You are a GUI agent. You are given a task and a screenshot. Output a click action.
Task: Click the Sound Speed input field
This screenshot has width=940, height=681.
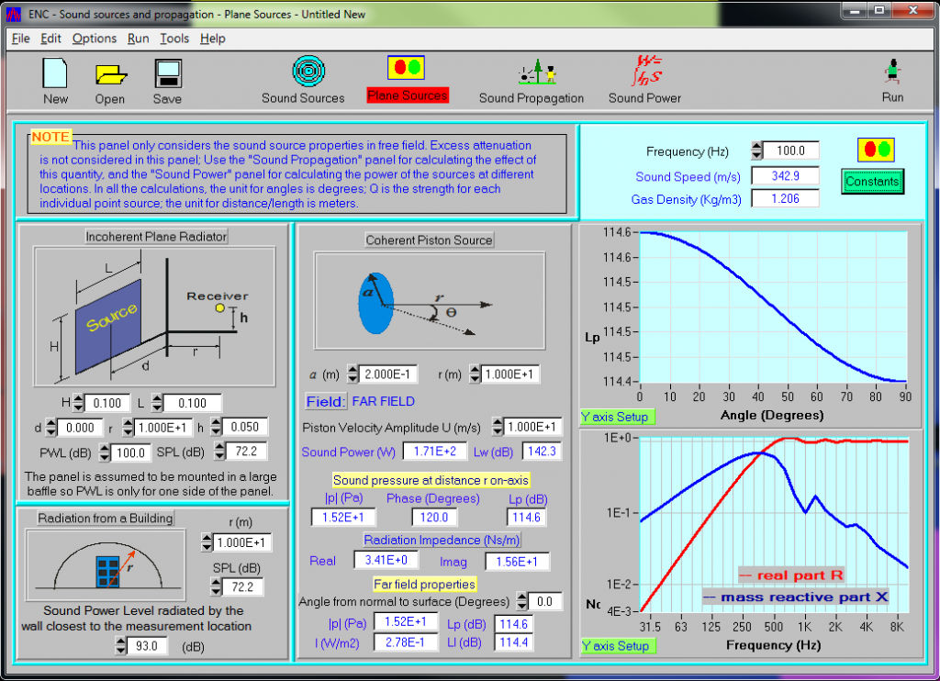pos(785,176)
